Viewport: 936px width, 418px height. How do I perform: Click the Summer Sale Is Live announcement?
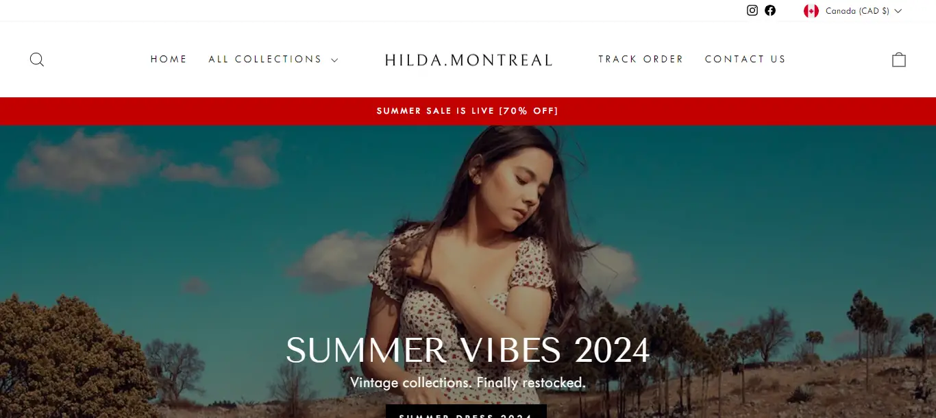coord(467,111)
